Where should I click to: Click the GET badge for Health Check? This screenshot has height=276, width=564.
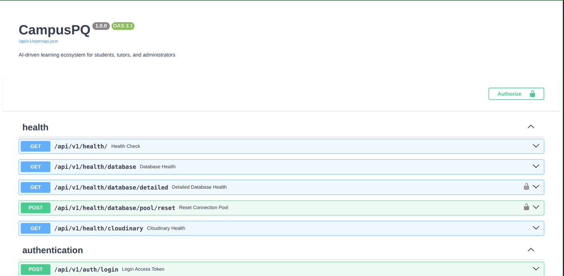pos(35,146)
